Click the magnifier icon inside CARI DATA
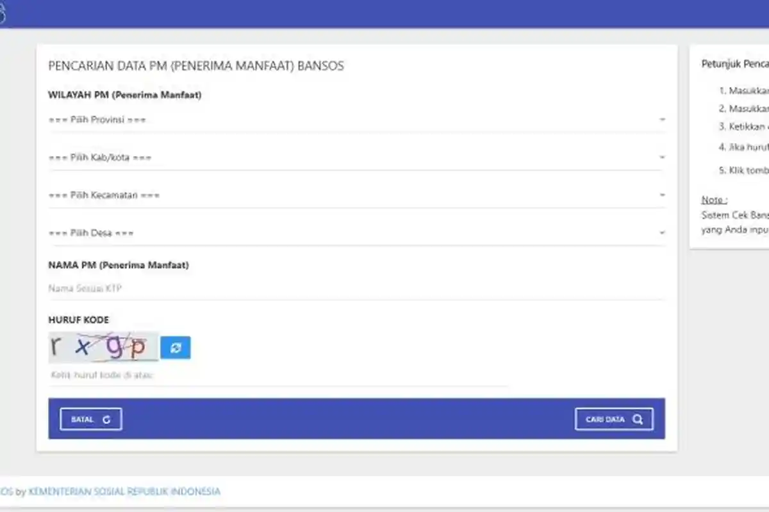This screenshot has width=769, height=512. (x=637, y=419)
